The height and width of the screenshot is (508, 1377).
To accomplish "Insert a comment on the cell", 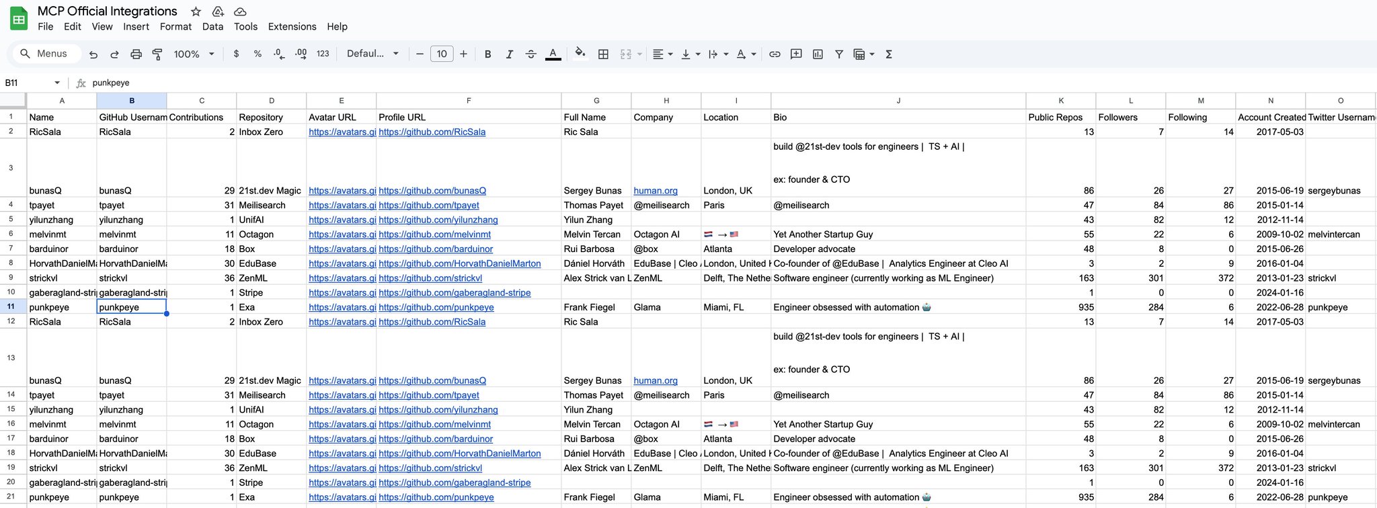I will click(x=796, y=54).
